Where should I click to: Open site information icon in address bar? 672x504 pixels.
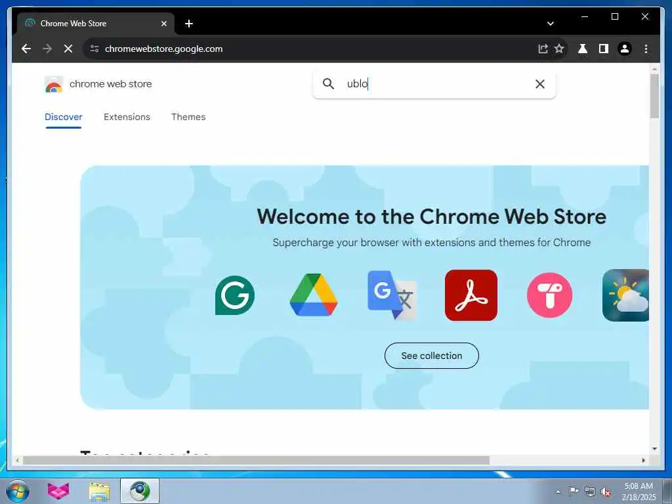[94, 49]
